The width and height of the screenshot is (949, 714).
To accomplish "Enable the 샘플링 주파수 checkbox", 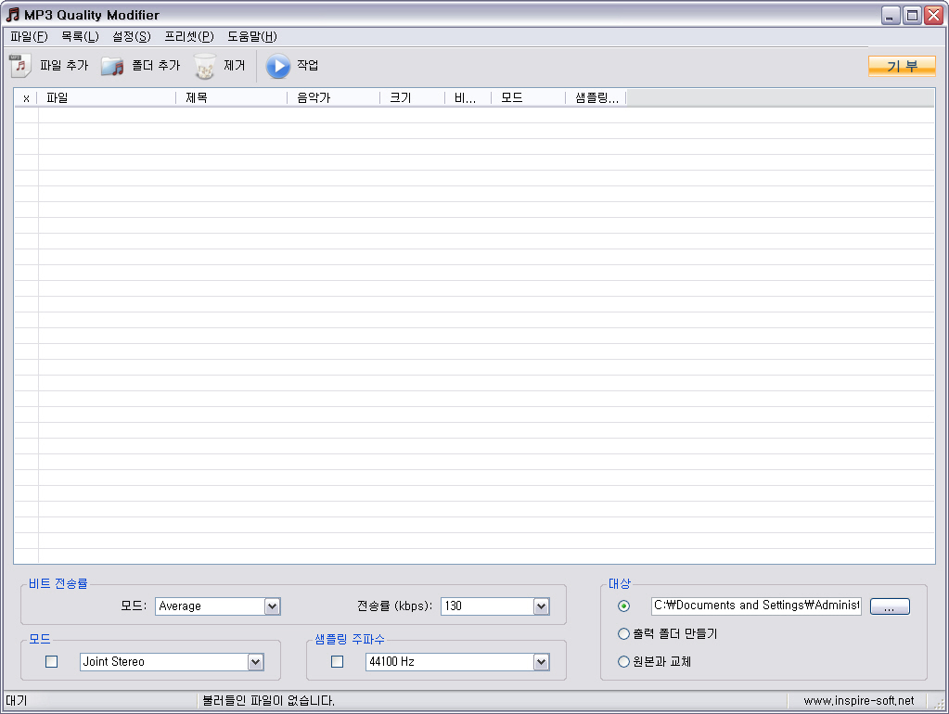I will click(337, 662).
